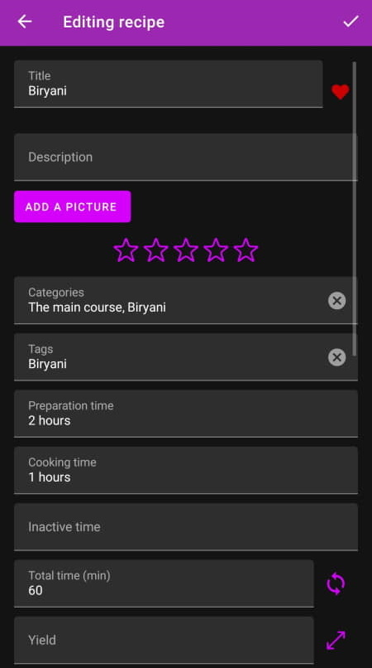372x668 pixels.
Task: Rate recipe with the second star
Action: tap(156, 250)
